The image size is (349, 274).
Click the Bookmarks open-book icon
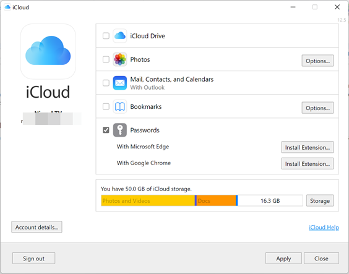click(x=120, y=106)
